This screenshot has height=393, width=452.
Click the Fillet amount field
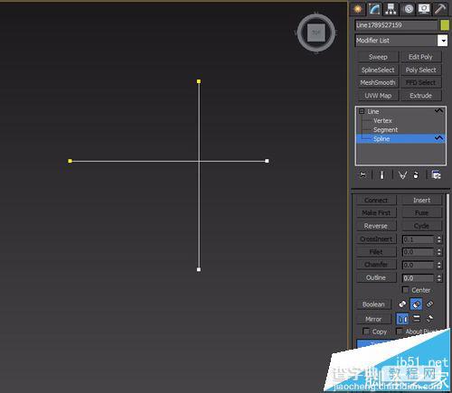tap(419, 252)
